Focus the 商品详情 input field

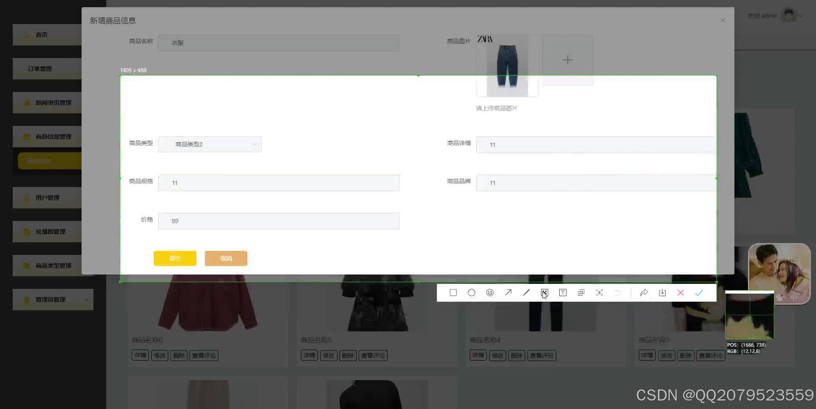pos(596,145)
